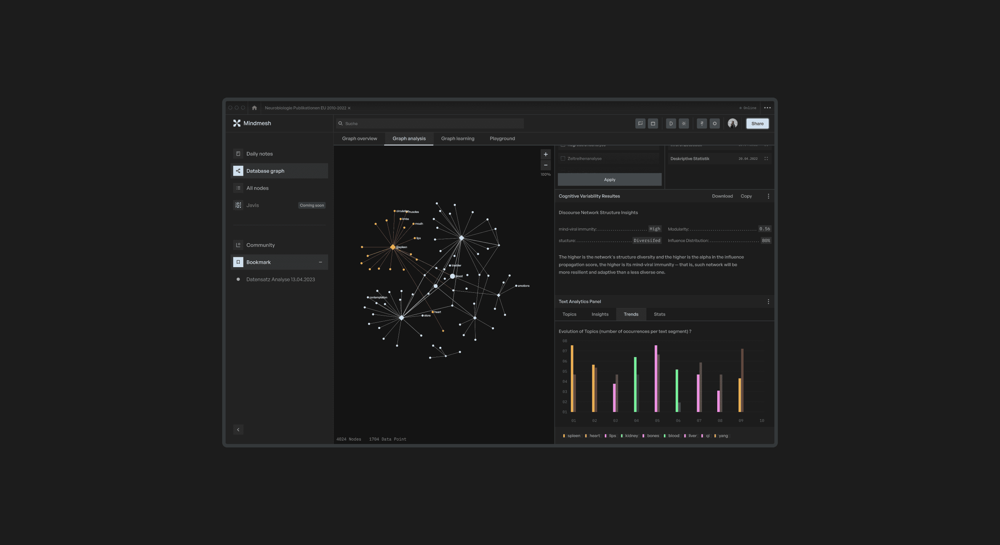Toggle the sun brightness icon
Image resolution: width=1000 pixels, height=545 pixels.
[684, 123]
